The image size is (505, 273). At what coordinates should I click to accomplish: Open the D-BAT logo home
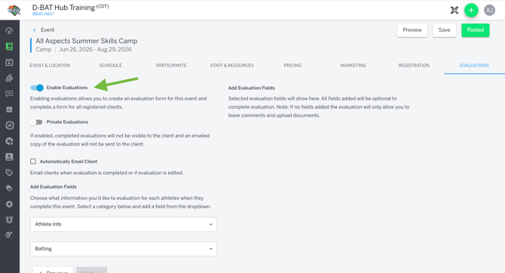tap(14, 10)
